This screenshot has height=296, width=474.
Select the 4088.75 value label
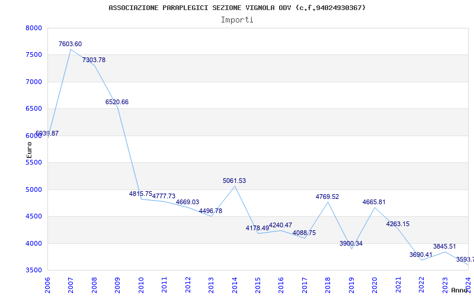tap(304, 233)
